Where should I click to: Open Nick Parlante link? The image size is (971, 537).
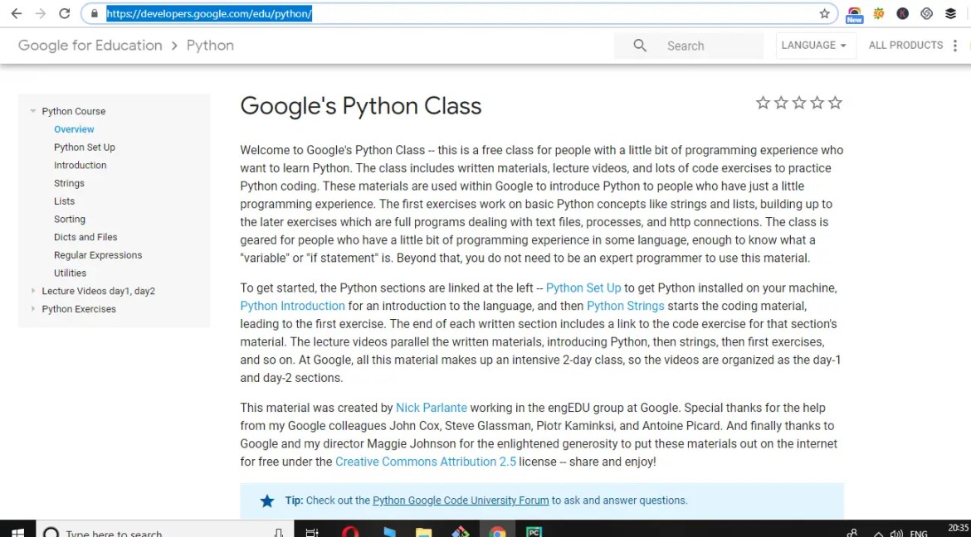(x=432, y=408)
